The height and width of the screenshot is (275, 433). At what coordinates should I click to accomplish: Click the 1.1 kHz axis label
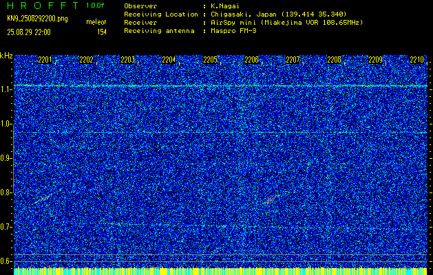coord(6,90)
